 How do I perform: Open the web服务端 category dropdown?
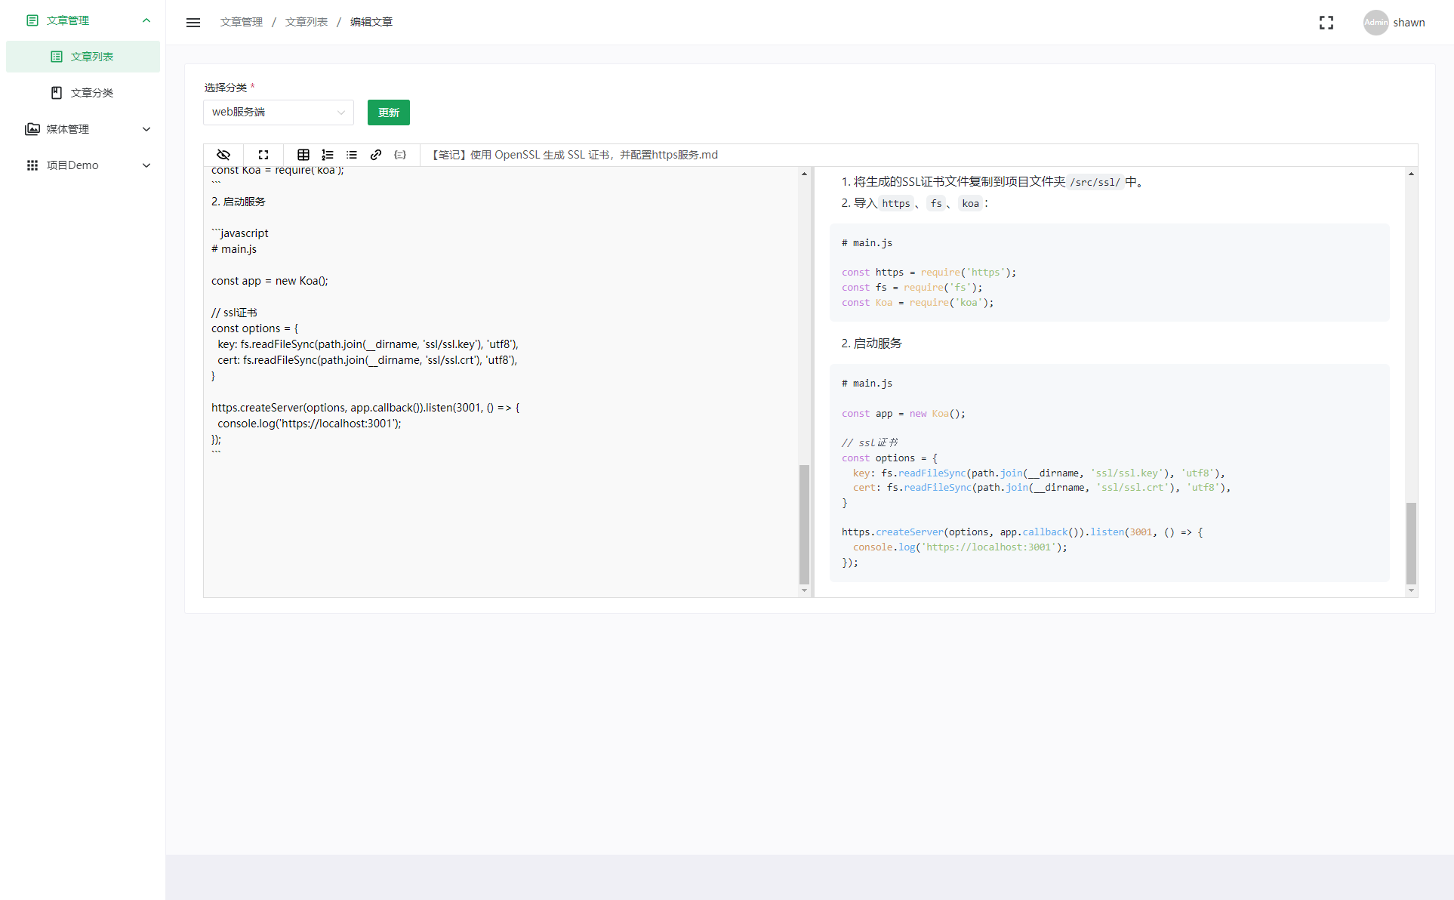(278, 112)
